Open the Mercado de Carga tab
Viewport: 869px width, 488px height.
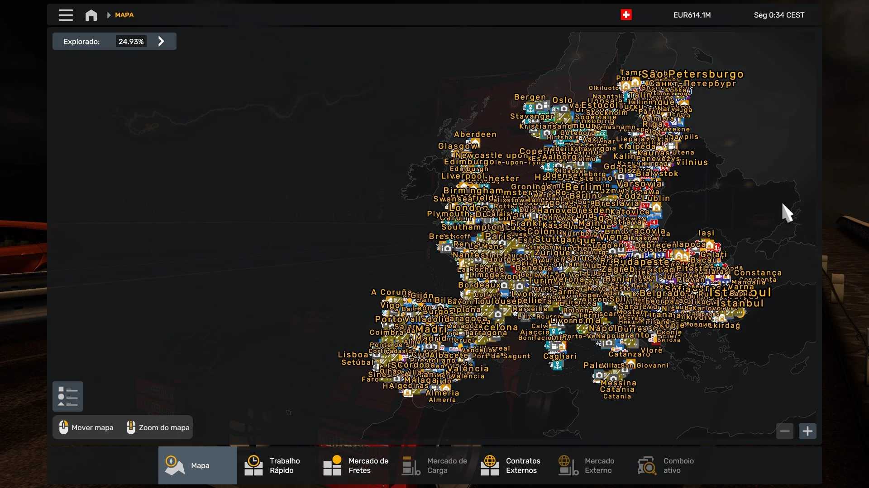[434, 465]
